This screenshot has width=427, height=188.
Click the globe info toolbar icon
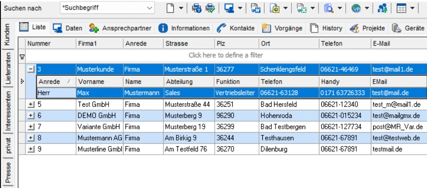click(356, 8)
